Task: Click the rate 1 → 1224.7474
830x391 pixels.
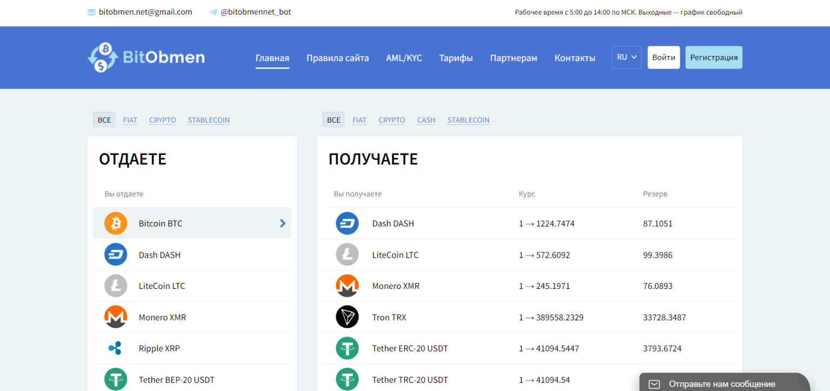Action: [x=546, y=224]
